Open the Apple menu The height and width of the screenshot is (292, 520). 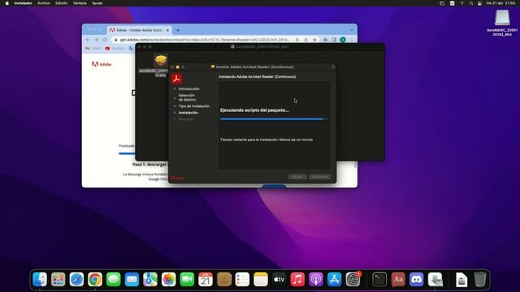pyautogui.click(x=7, y=3)
